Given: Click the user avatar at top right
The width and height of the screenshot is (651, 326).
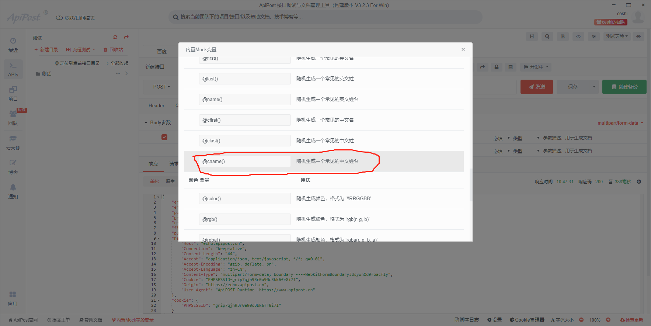Looking at the screenshot, I should (x=638, y=17).
